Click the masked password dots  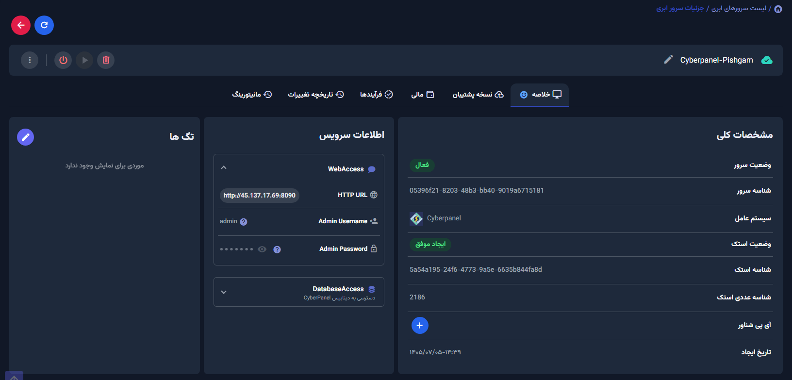pos(236,249)
